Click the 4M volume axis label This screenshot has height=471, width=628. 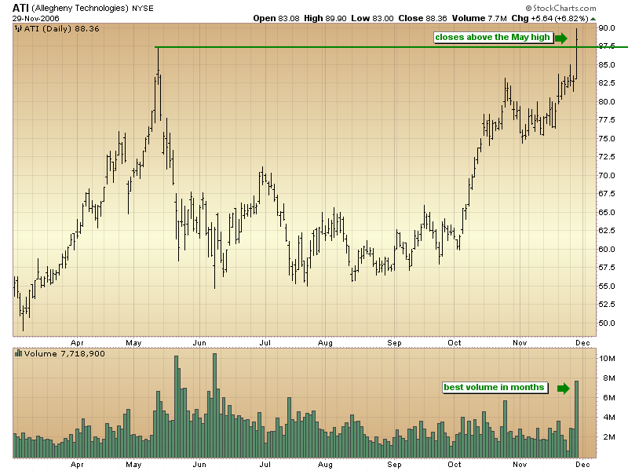click(609, 418)
